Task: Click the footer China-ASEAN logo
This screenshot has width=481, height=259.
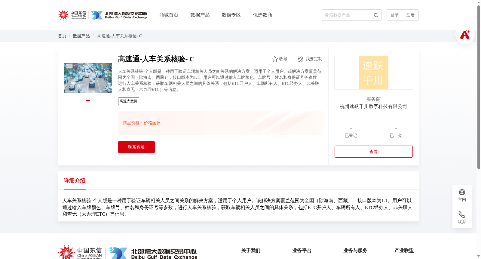Action: coord(80,253)
